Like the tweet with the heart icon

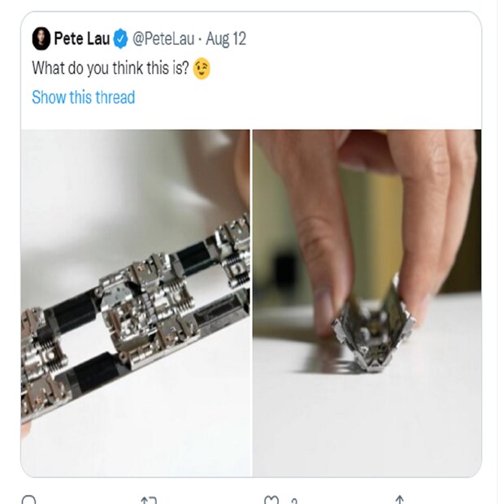click(272, 499)
